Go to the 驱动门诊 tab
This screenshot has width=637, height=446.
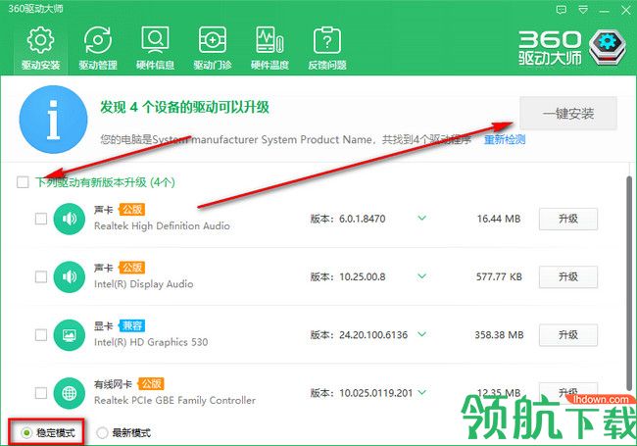tap(213, 49)
